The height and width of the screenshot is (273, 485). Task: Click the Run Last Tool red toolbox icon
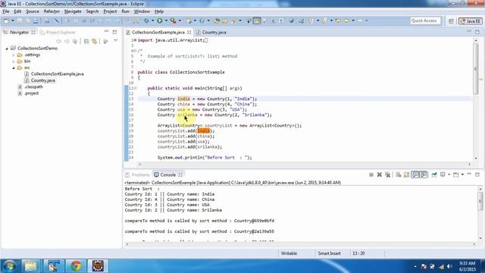[x=174, y=20]
